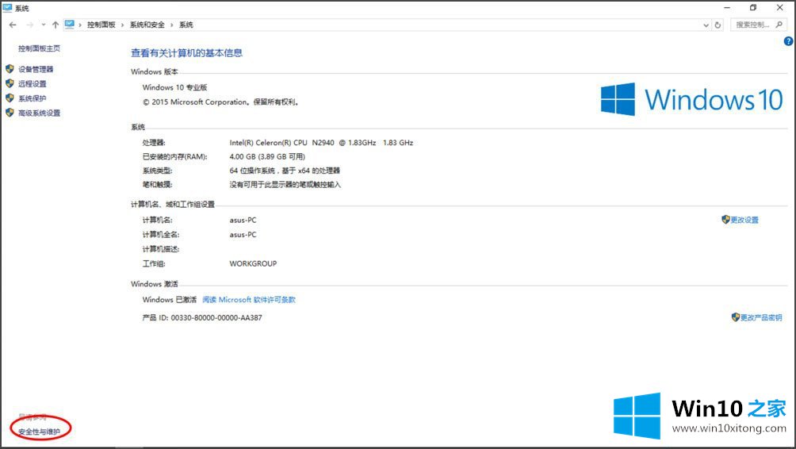The width and height of the screenshot is (796, 449).
Task: Click shield icon beside 远程设置
Action: pos(10,83)
